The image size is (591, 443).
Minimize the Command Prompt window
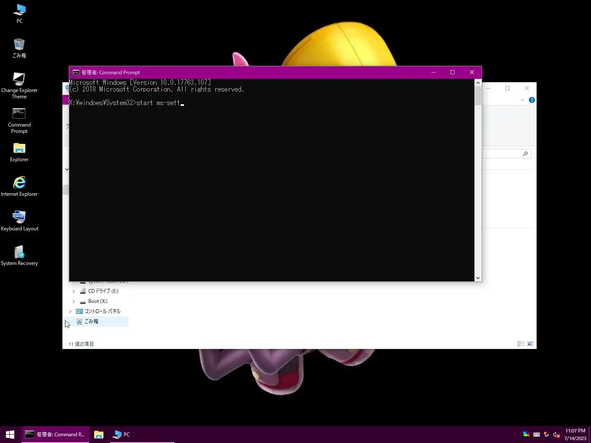click(433, 73)
